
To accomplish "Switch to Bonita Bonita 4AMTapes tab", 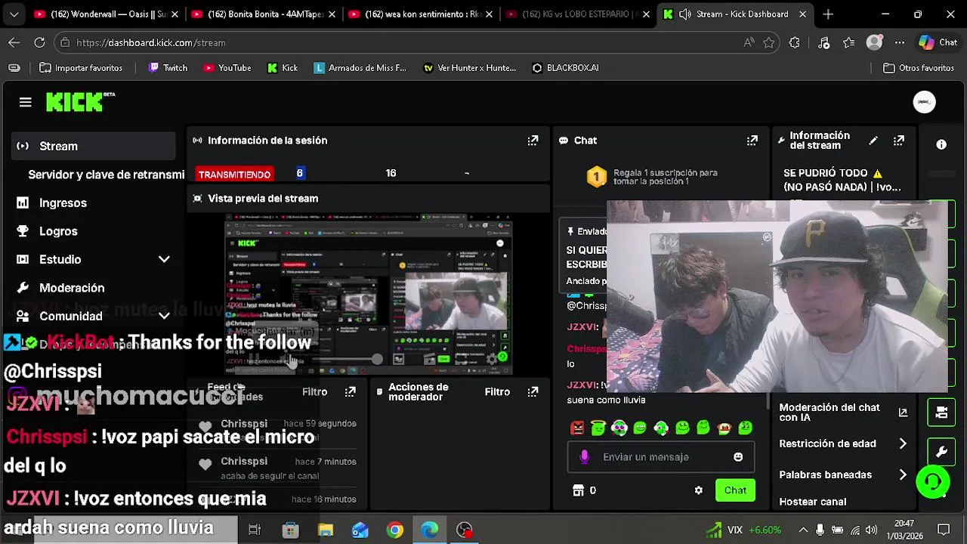I will (x=263, y=14).
